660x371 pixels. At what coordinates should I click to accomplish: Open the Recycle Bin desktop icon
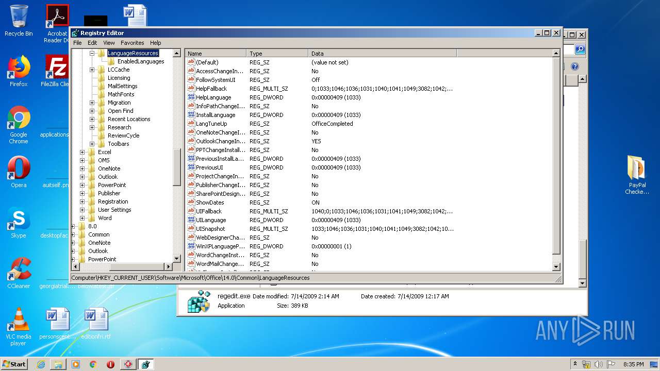[19, 21]
